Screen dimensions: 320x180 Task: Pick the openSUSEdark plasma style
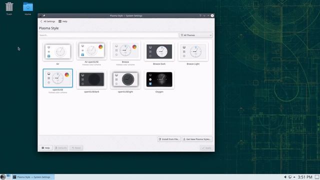91,79
